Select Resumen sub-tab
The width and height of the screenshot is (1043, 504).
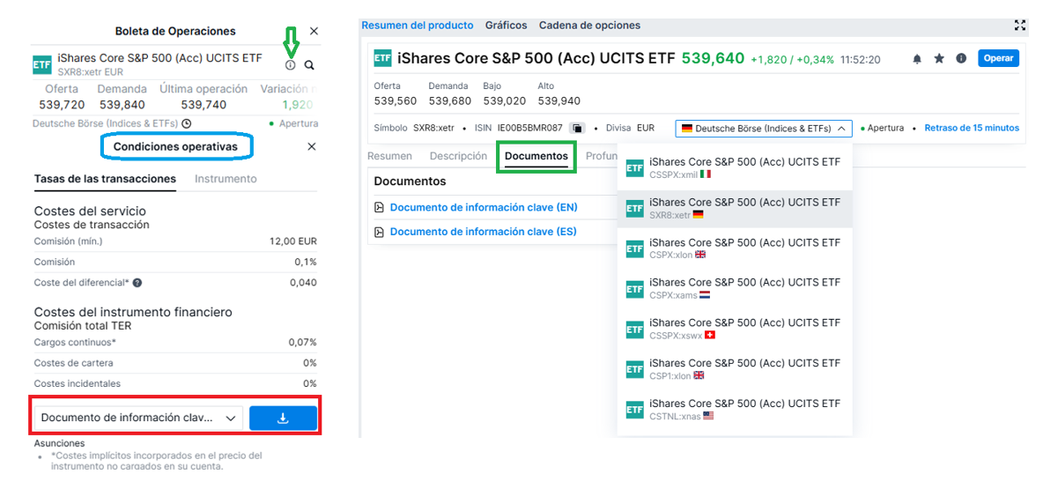click(389, 156)
